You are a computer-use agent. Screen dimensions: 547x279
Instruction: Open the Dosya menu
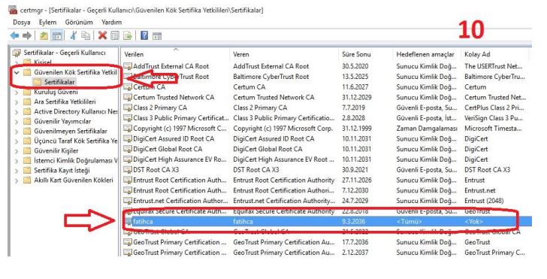click(22, 22)
